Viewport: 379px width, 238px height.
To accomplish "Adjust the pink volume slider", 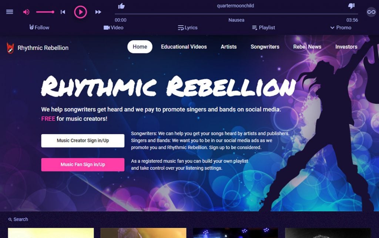I will pyautogui.click(x=45, y=12).
